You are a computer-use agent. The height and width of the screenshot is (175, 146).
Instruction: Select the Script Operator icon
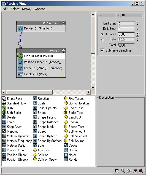[x=35, y=108]
